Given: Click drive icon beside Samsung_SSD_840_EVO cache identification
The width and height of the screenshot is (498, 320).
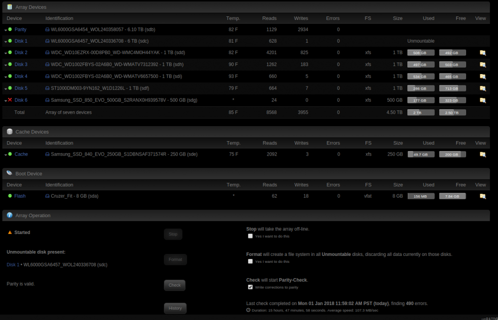Looking at the screenshot, I should coord(47,155).
